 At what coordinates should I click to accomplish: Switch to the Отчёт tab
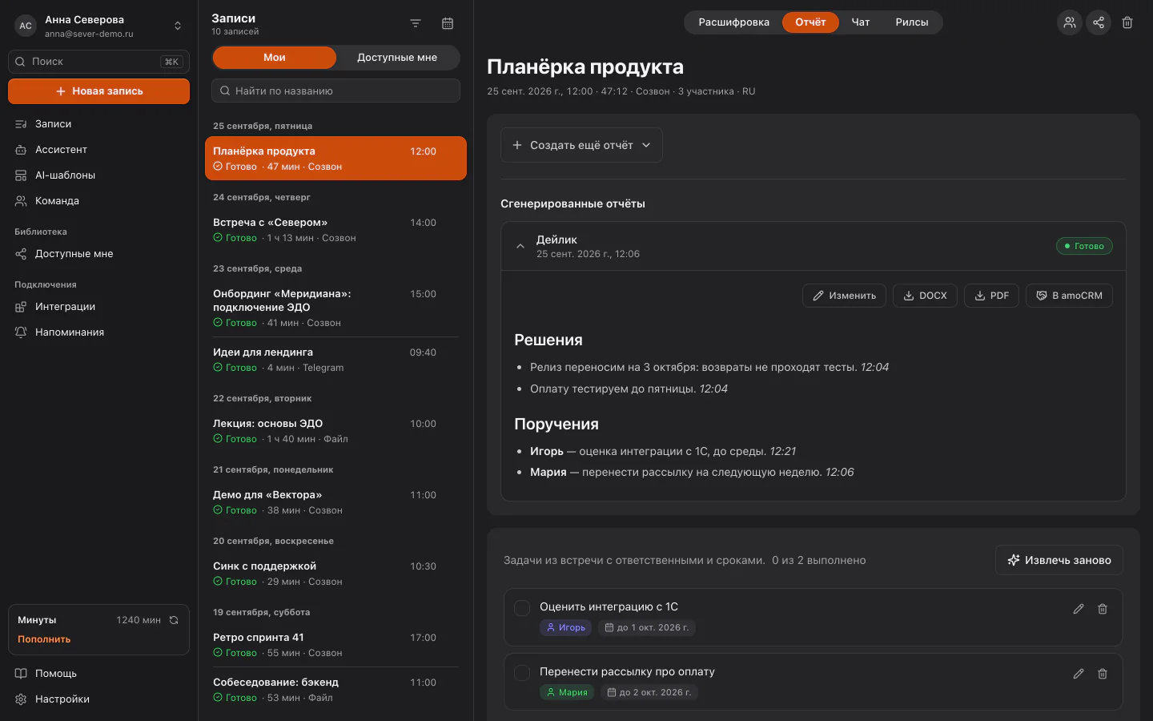810,22
